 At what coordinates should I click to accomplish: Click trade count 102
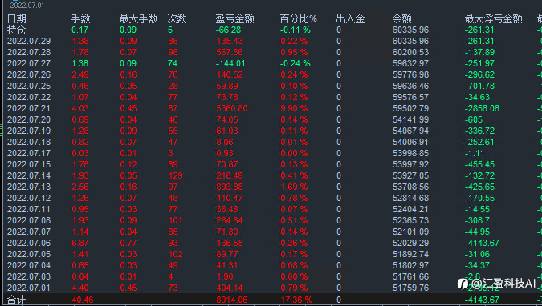point(175,254)
